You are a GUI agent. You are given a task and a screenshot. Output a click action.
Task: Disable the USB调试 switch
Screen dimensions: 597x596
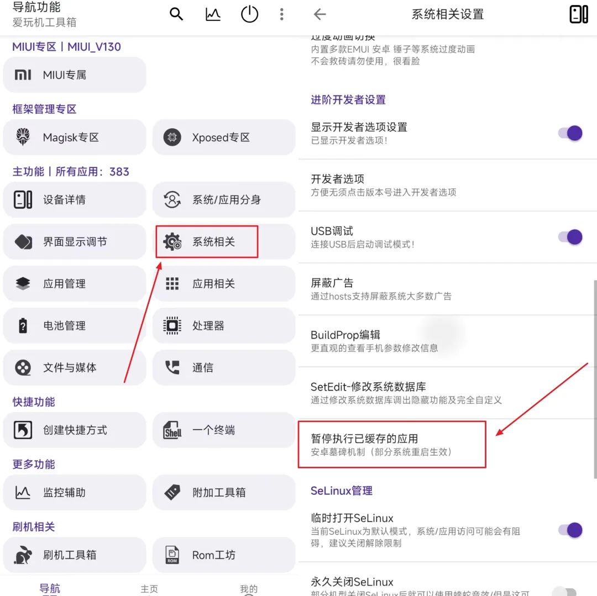click(x=569, y=236)
